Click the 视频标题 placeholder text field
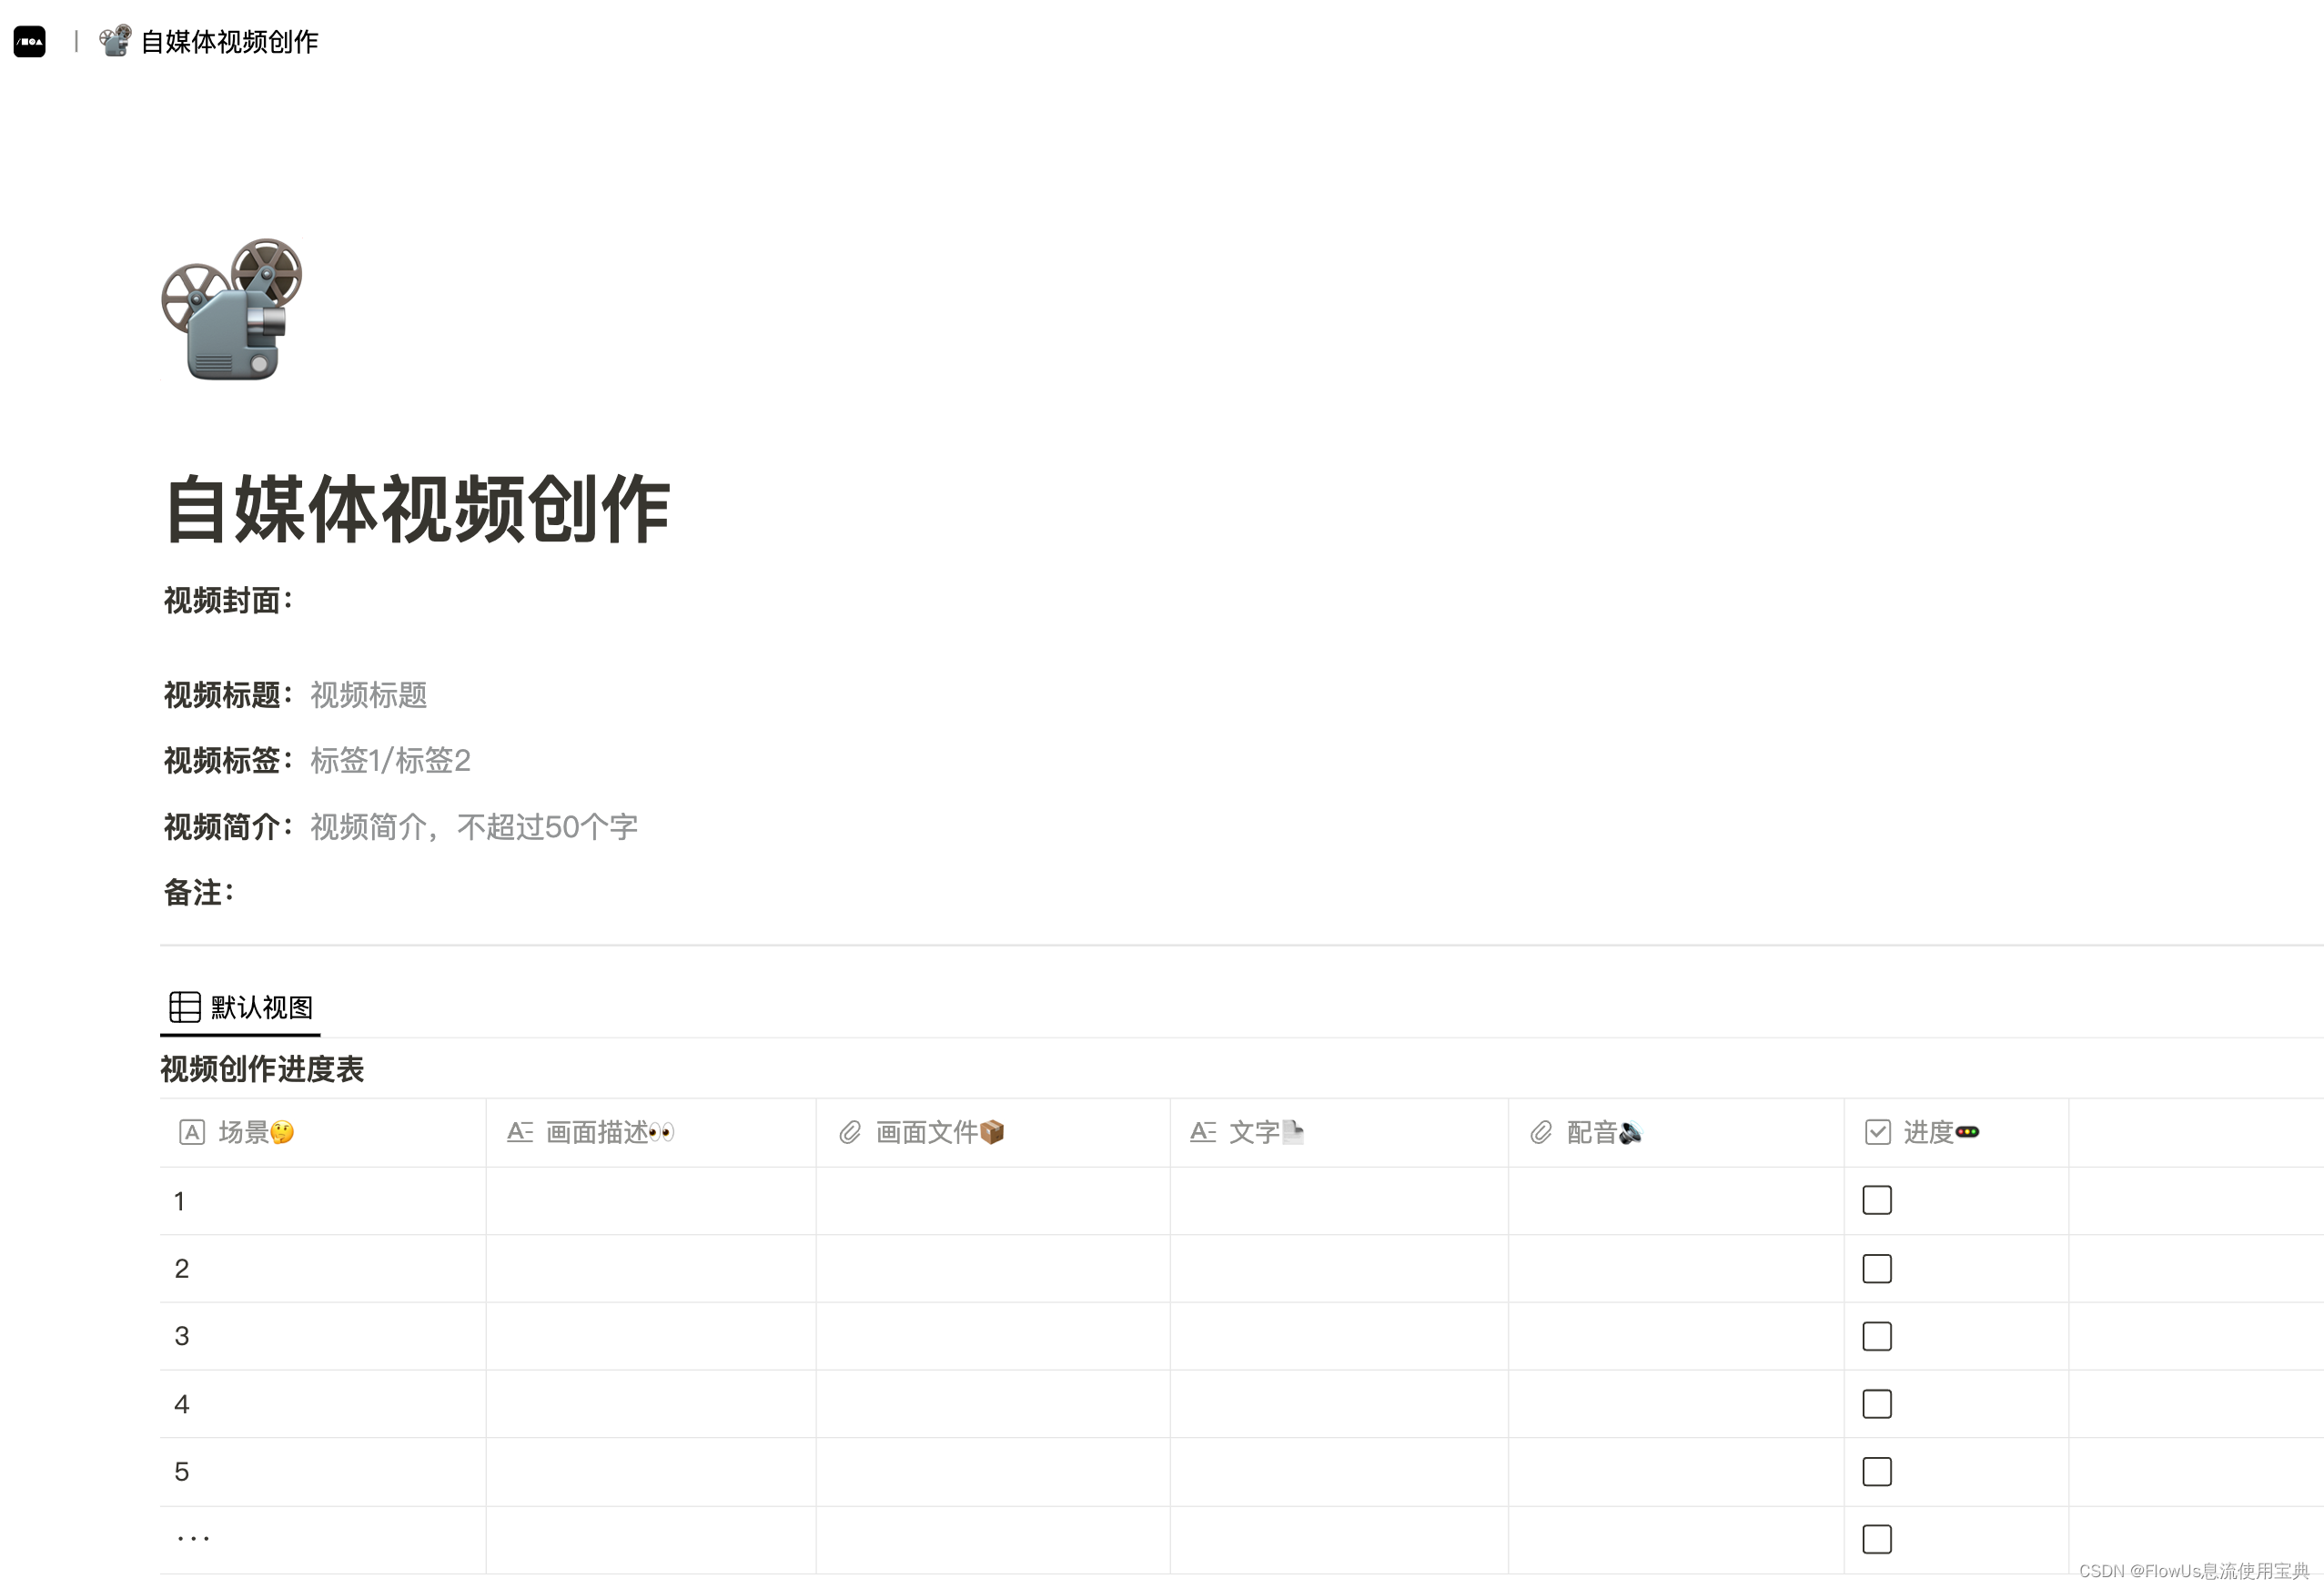2324x1589 pixels. coord(368,695)
